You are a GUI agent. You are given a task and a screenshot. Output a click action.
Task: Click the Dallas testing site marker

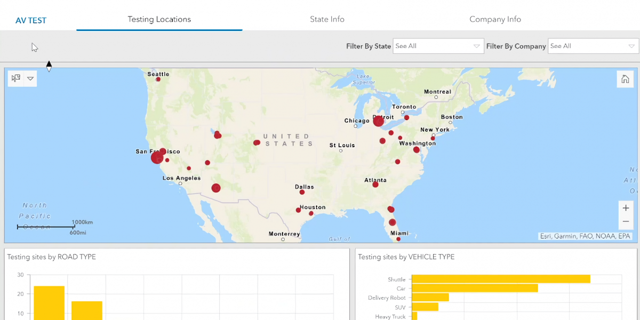tap(302, 192)
